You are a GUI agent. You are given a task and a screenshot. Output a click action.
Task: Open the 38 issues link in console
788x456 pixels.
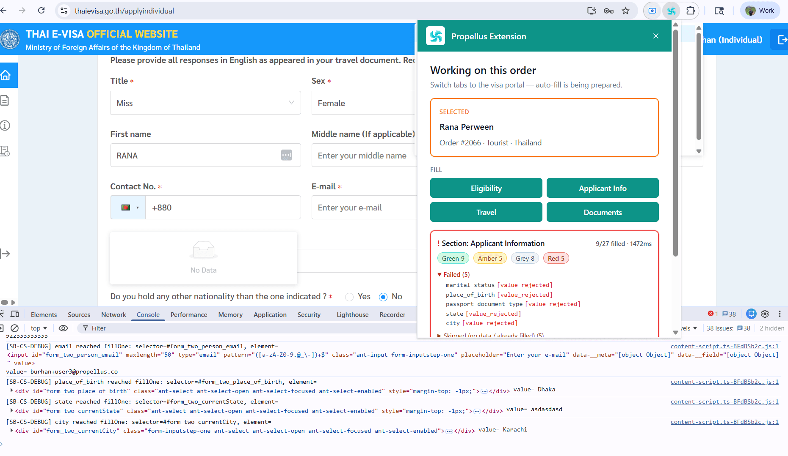pos(728,328)
